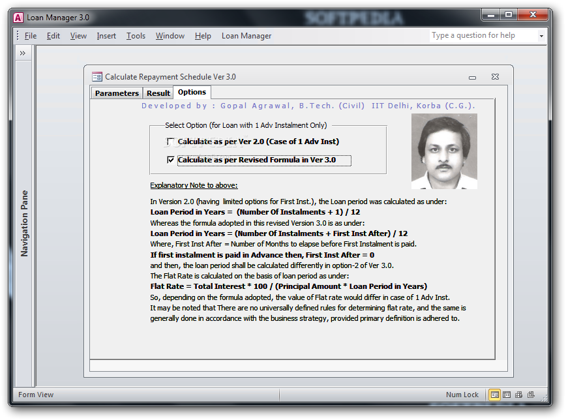Open the View menu
Viewport: 566px width, 420px height.
(78, 36)
